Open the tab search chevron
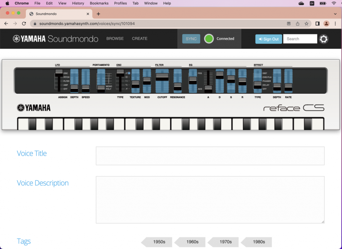 pyautogui.click(x=335, y=14)
